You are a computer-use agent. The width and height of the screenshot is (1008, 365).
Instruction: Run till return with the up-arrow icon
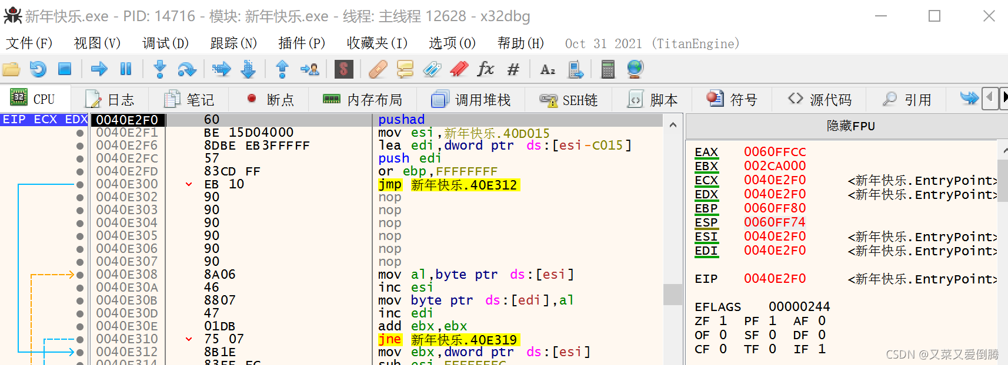[282, 69]
